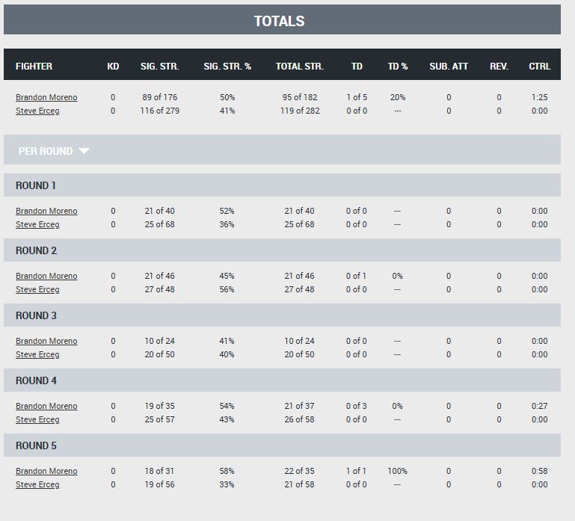Click the CTRL column header
575x521 pixels.
(x=539, y=67)
